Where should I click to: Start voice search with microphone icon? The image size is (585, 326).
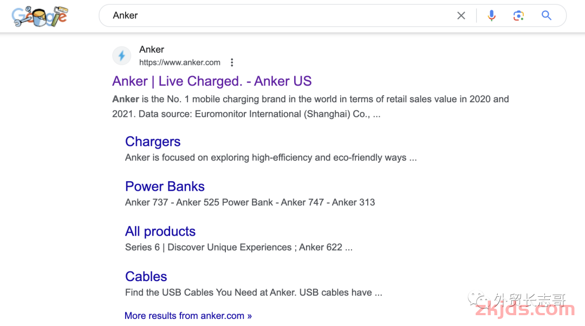tap(492, 16)
